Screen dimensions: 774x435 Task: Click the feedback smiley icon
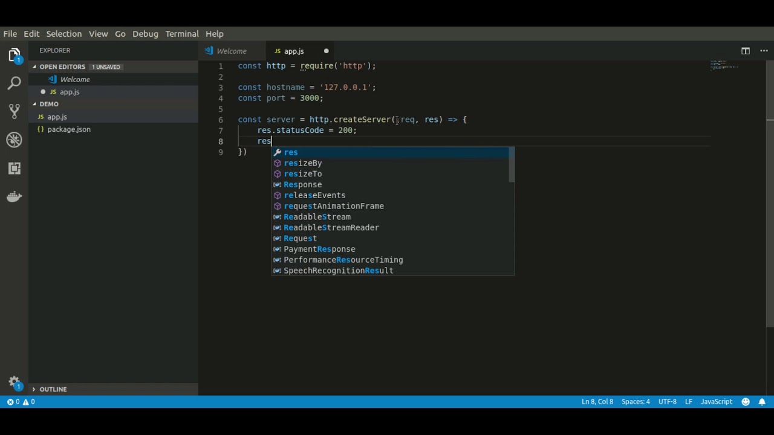(x=746, y=402)
